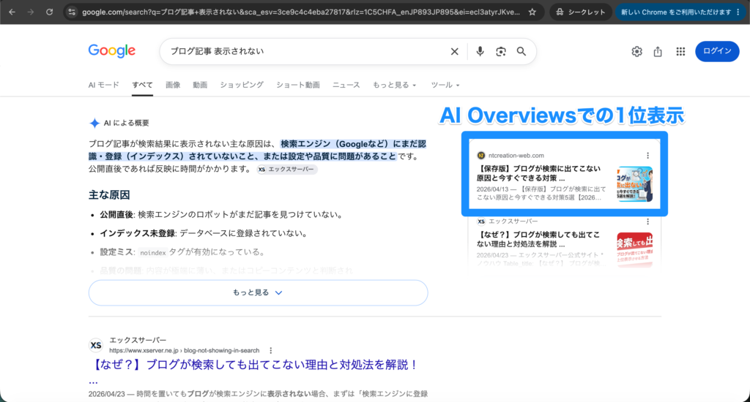The height and width of the screenshot is (402, 750).
Task: Open the ショッピング tab
Action: (242, 85)
